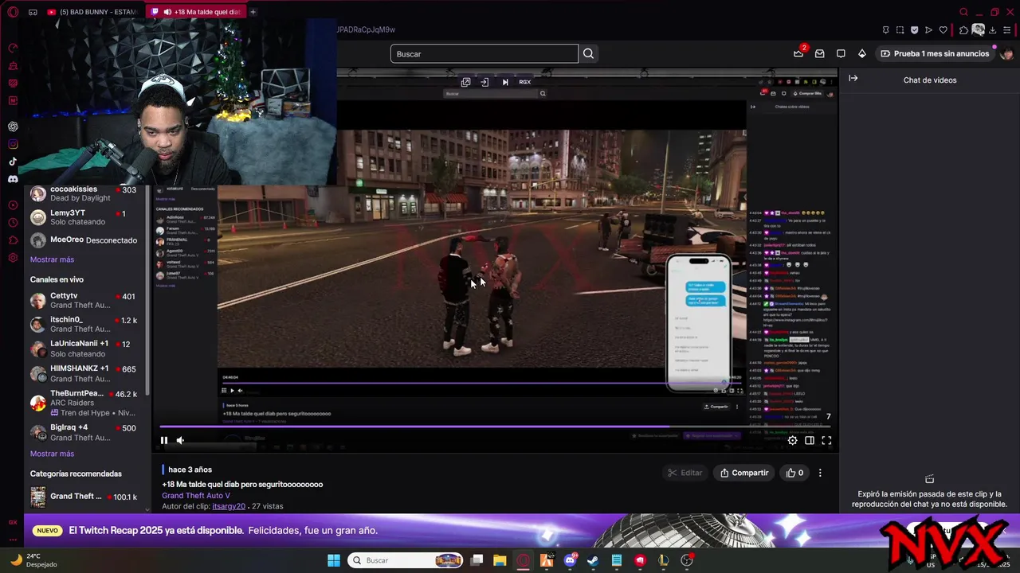The image size is (1020, 573).
Task: Pause the clip playback
Action: tap(164, 440)
